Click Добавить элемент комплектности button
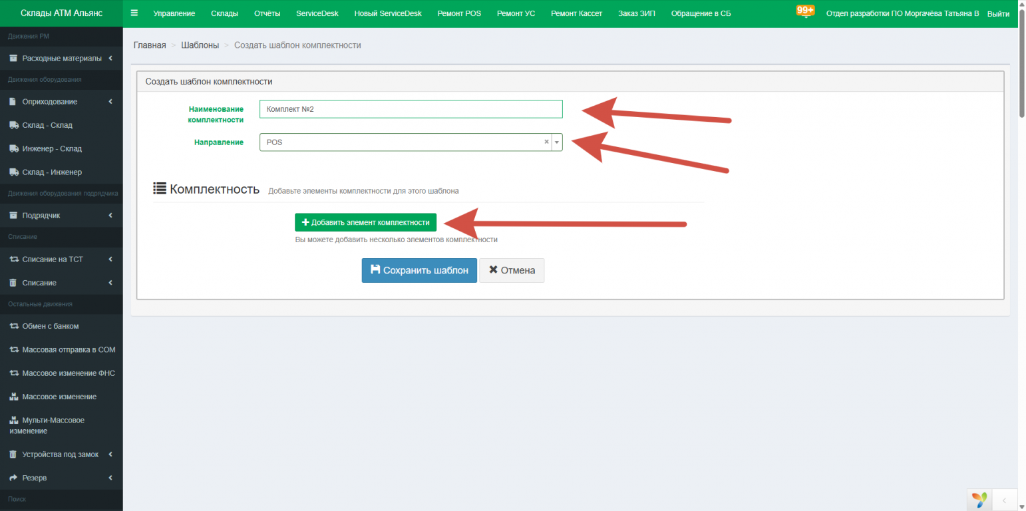The height and width of the screenshot is (511, 1026). pos(365,222)
